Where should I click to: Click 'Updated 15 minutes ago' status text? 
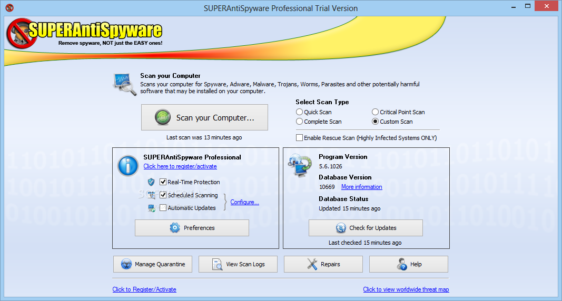(x=349, y=208)
